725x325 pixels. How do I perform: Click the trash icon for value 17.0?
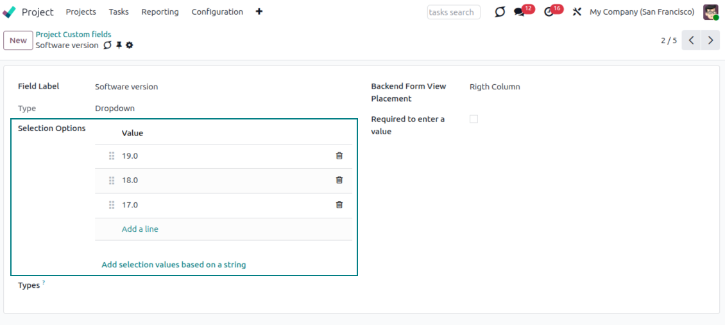[339, 205]
